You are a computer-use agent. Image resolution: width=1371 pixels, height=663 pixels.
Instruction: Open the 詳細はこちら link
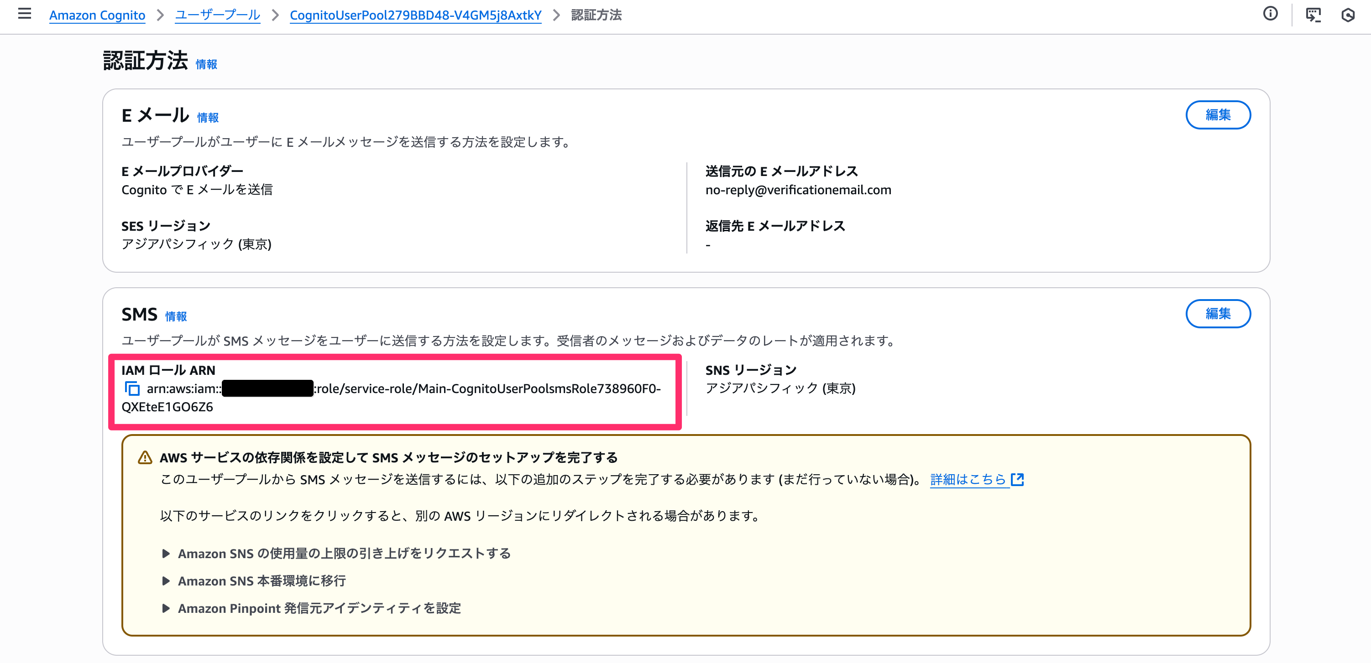[968, 480]
